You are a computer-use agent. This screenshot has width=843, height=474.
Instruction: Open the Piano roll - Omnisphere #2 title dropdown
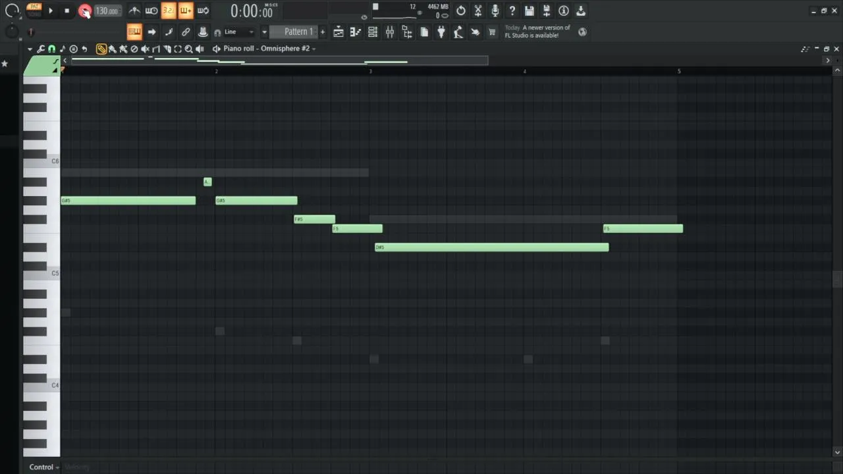[269, 49]
